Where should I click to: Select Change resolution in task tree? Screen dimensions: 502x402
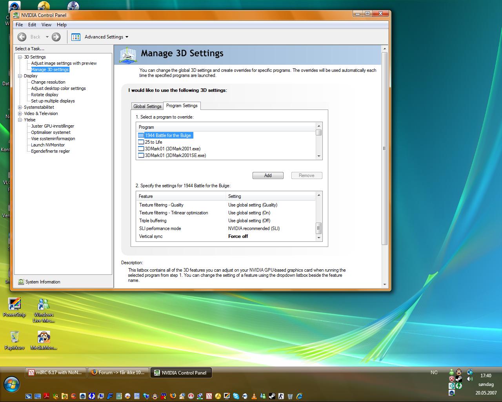tap(48, 82)
